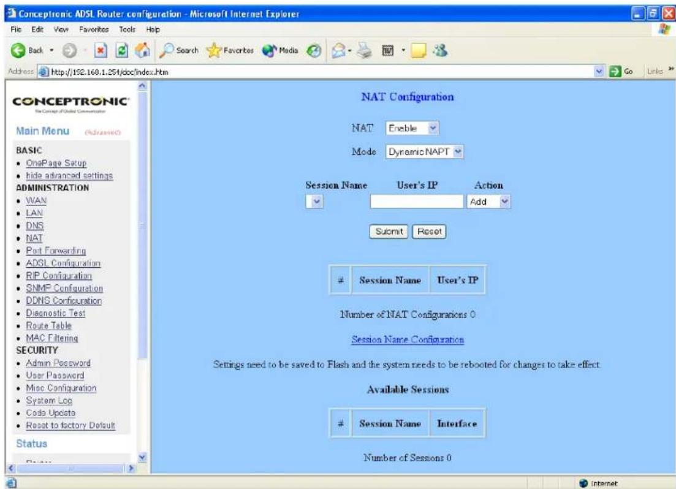Click the Stop loading icon
This screenshot has width=676, height=489.
click(x=101, y=50)
